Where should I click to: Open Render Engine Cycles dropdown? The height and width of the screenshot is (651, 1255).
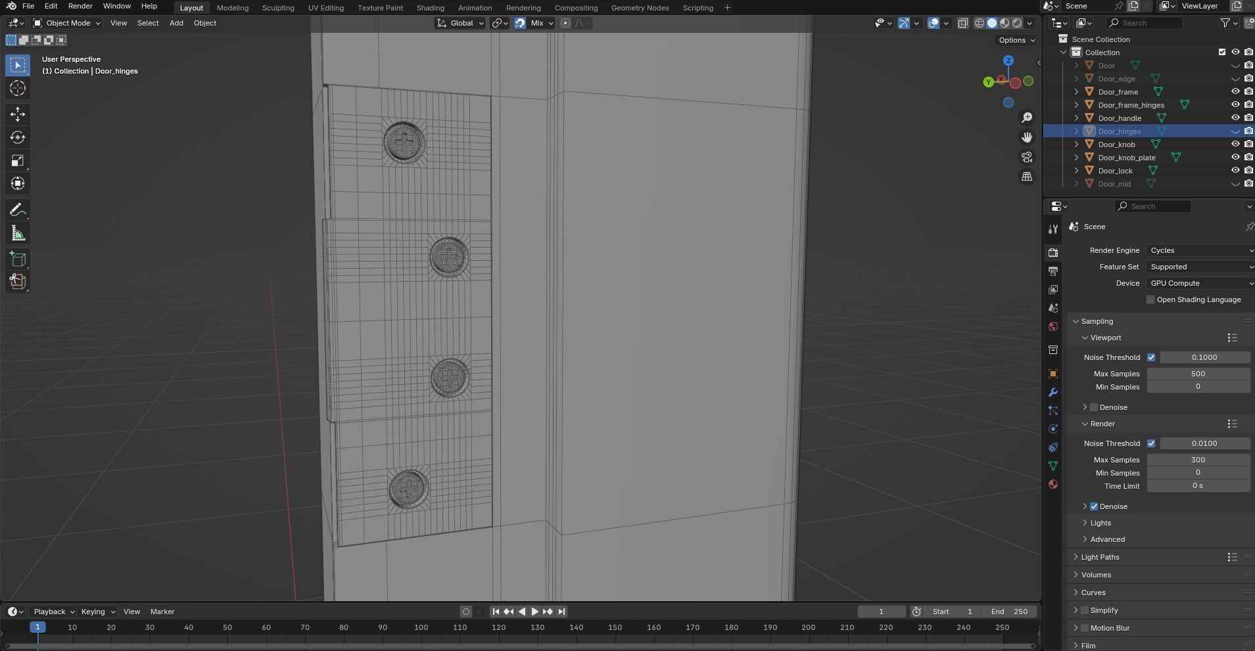[x=1200, y=250]
